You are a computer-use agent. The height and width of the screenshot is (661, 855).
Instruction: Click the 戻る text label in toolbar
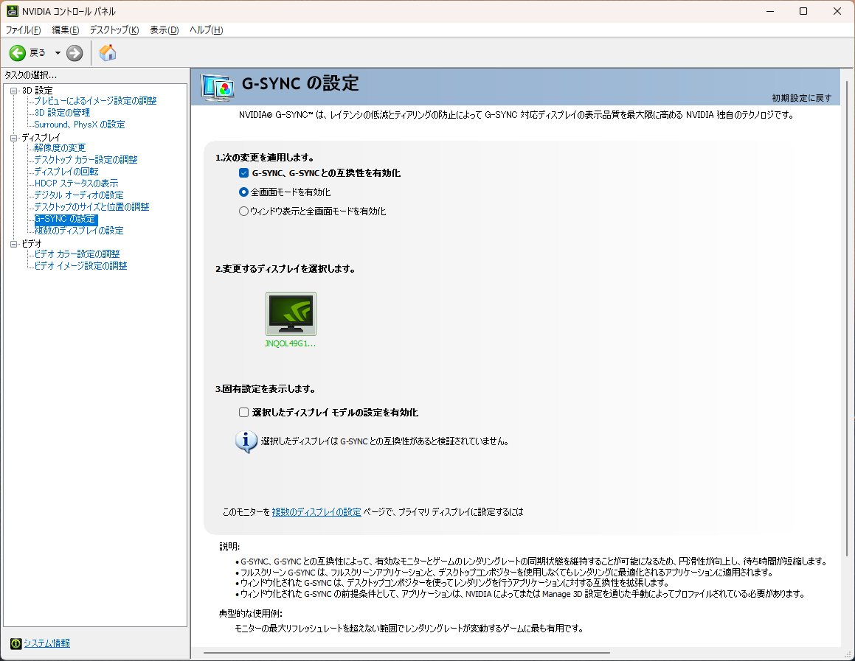(x=38, y=53)
